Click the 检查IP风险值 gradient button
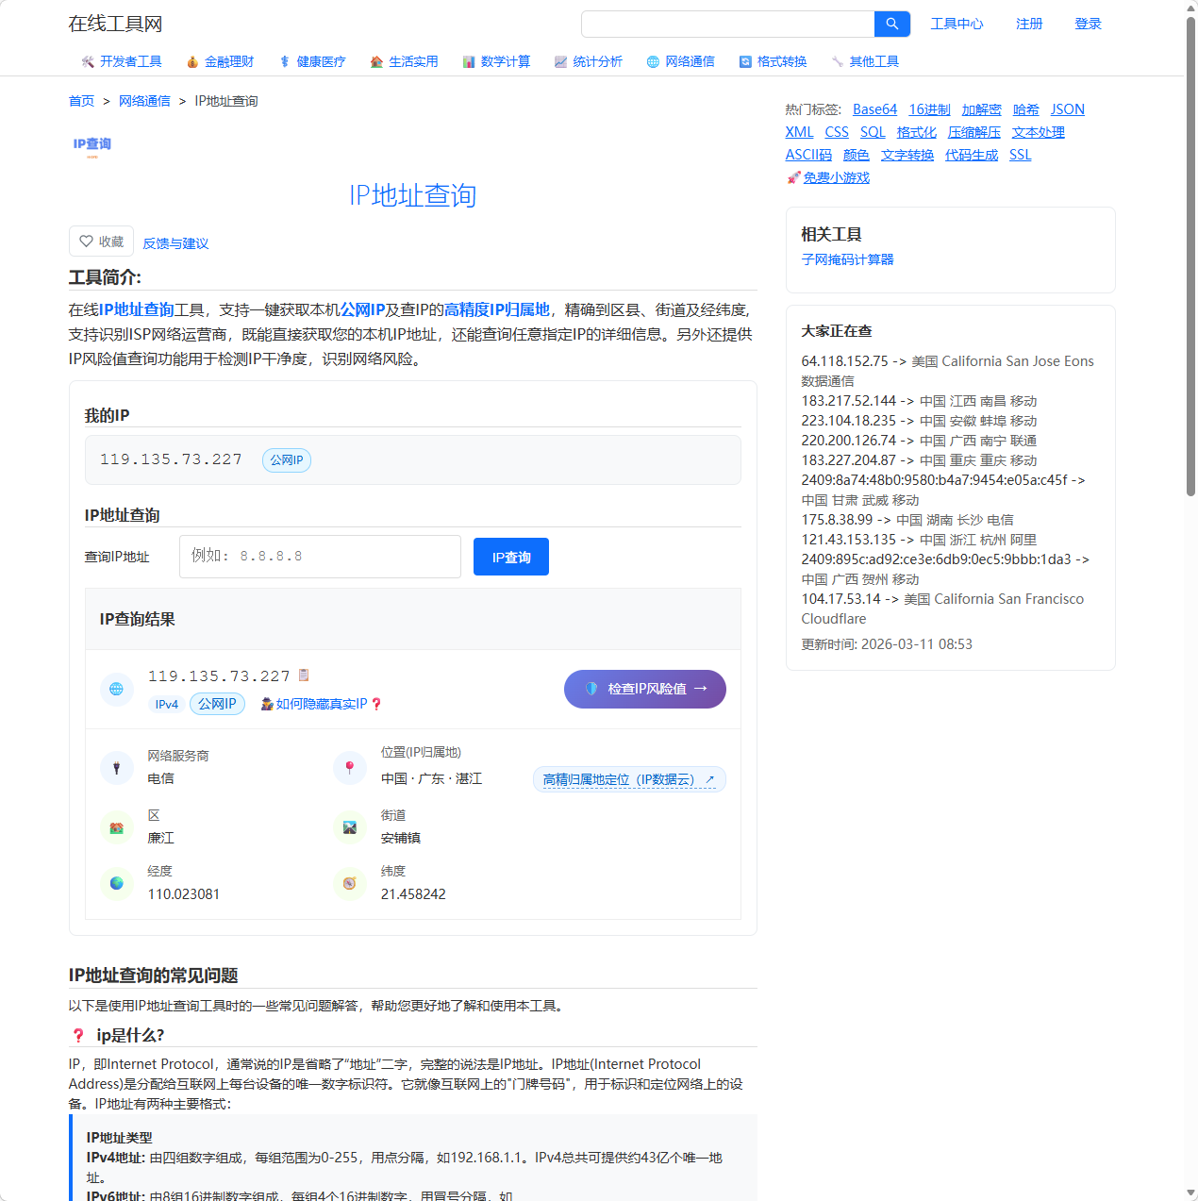The height and width of the screenshot is (1201, 1198). (644, 689)
